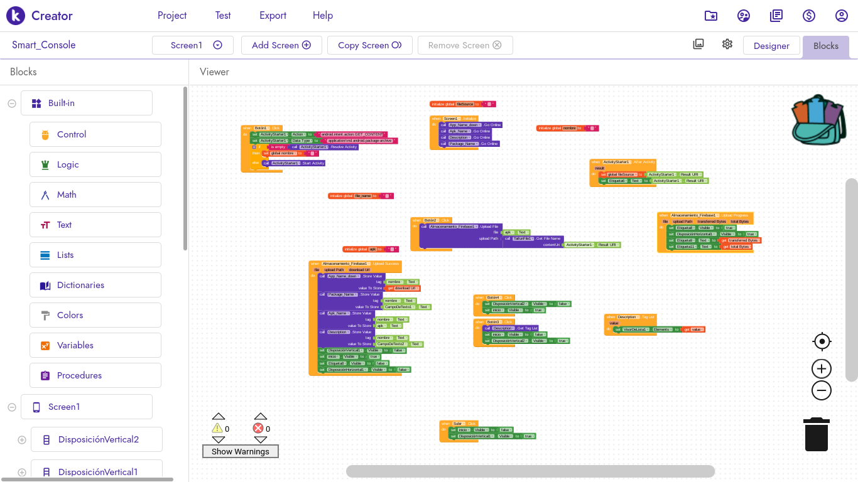Open the backpack icon in the viewer
The image size is (858, 482).
pos(819,120)
